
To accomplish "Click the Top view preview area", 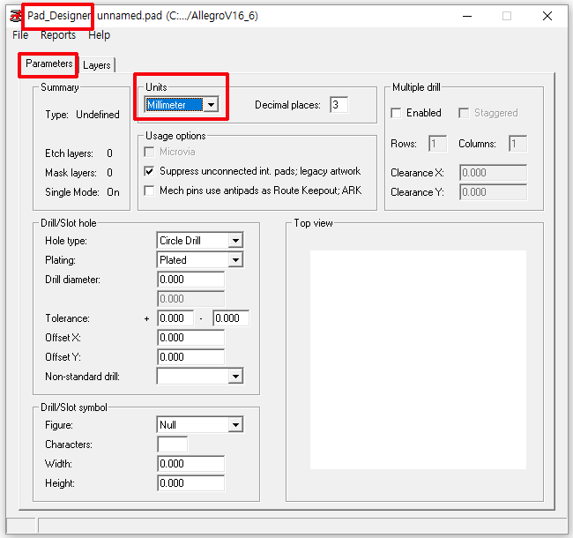I will click(418, 360).
